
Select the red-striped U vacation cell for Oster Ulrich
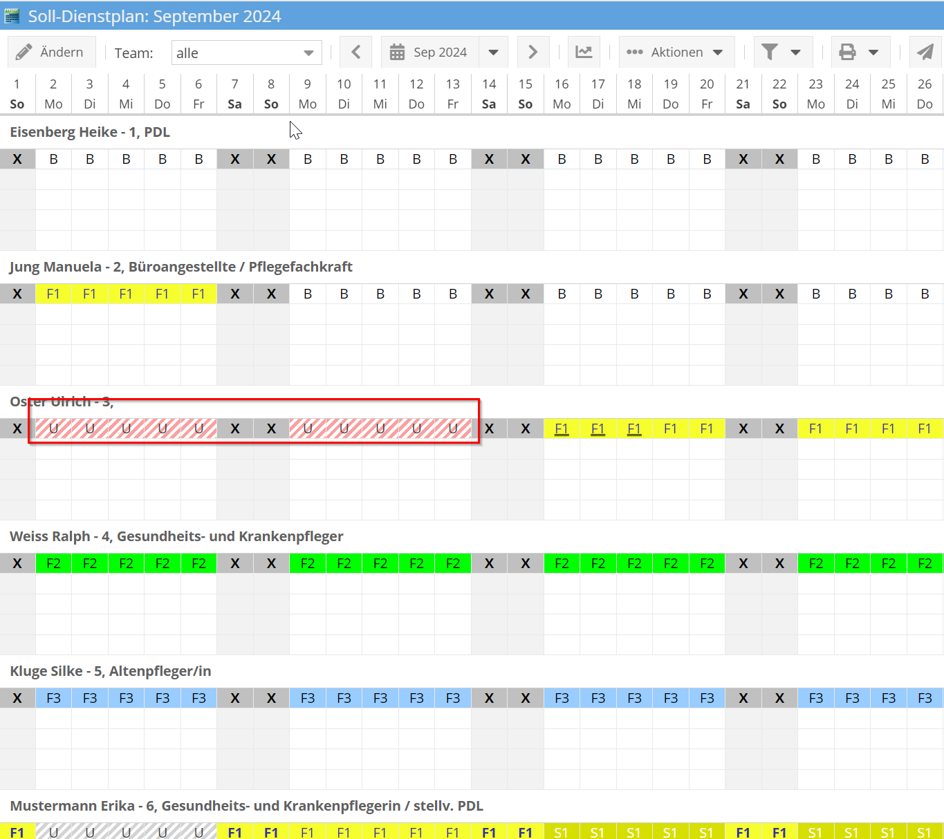tap(53, 428)
